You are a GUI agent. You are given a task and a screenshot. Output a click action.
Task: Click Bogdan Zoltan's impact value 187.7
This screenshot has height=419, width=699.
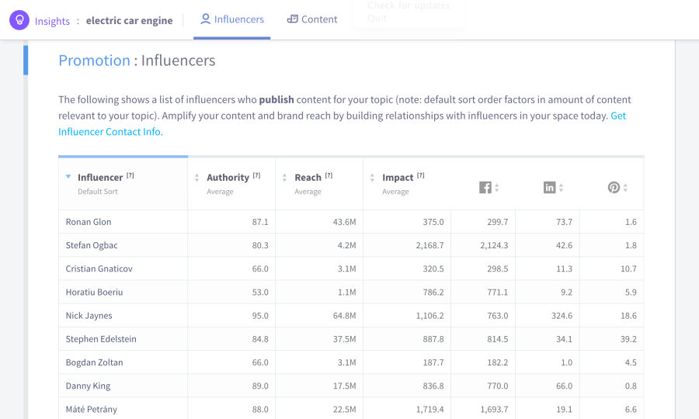[x=433, y=362]
